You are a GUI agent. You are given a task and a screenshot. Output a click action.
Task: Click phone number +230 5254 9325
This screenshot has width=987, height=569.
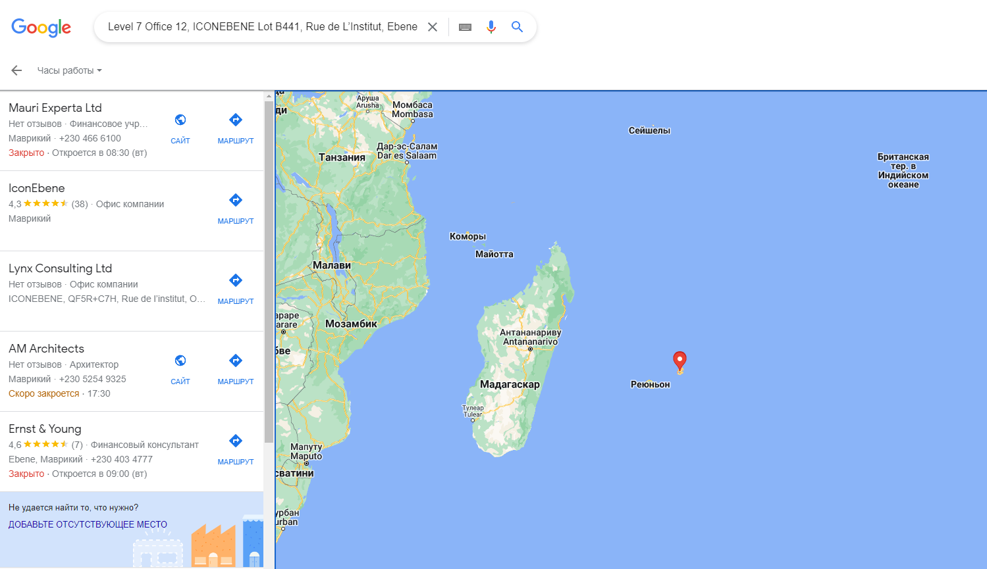tap(93, 379)
